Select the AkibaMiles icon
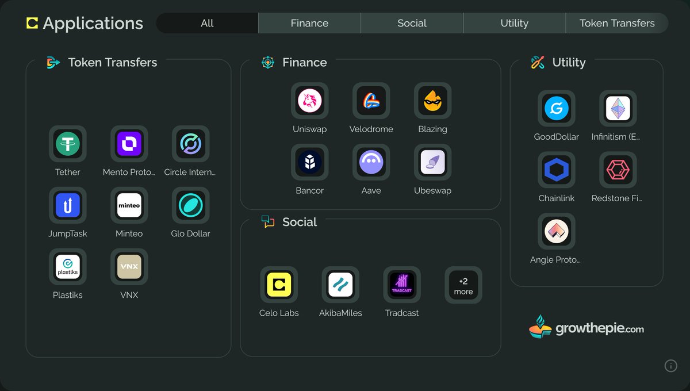690x391 pixels. (340, 285)
